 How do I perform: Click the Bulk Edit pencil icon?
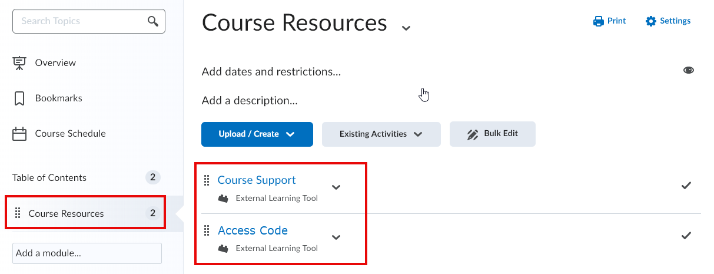point(473,134)
